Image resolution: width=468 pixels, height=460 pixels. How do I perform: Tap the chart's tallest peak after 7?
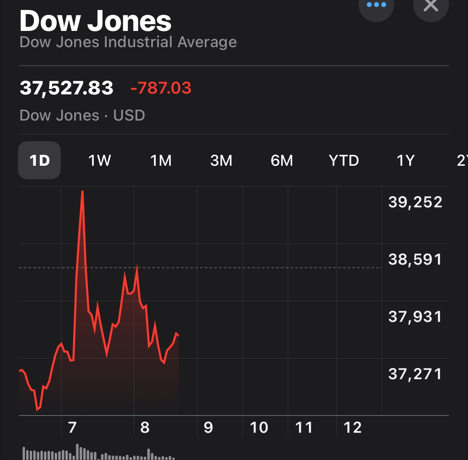[83, 192]
